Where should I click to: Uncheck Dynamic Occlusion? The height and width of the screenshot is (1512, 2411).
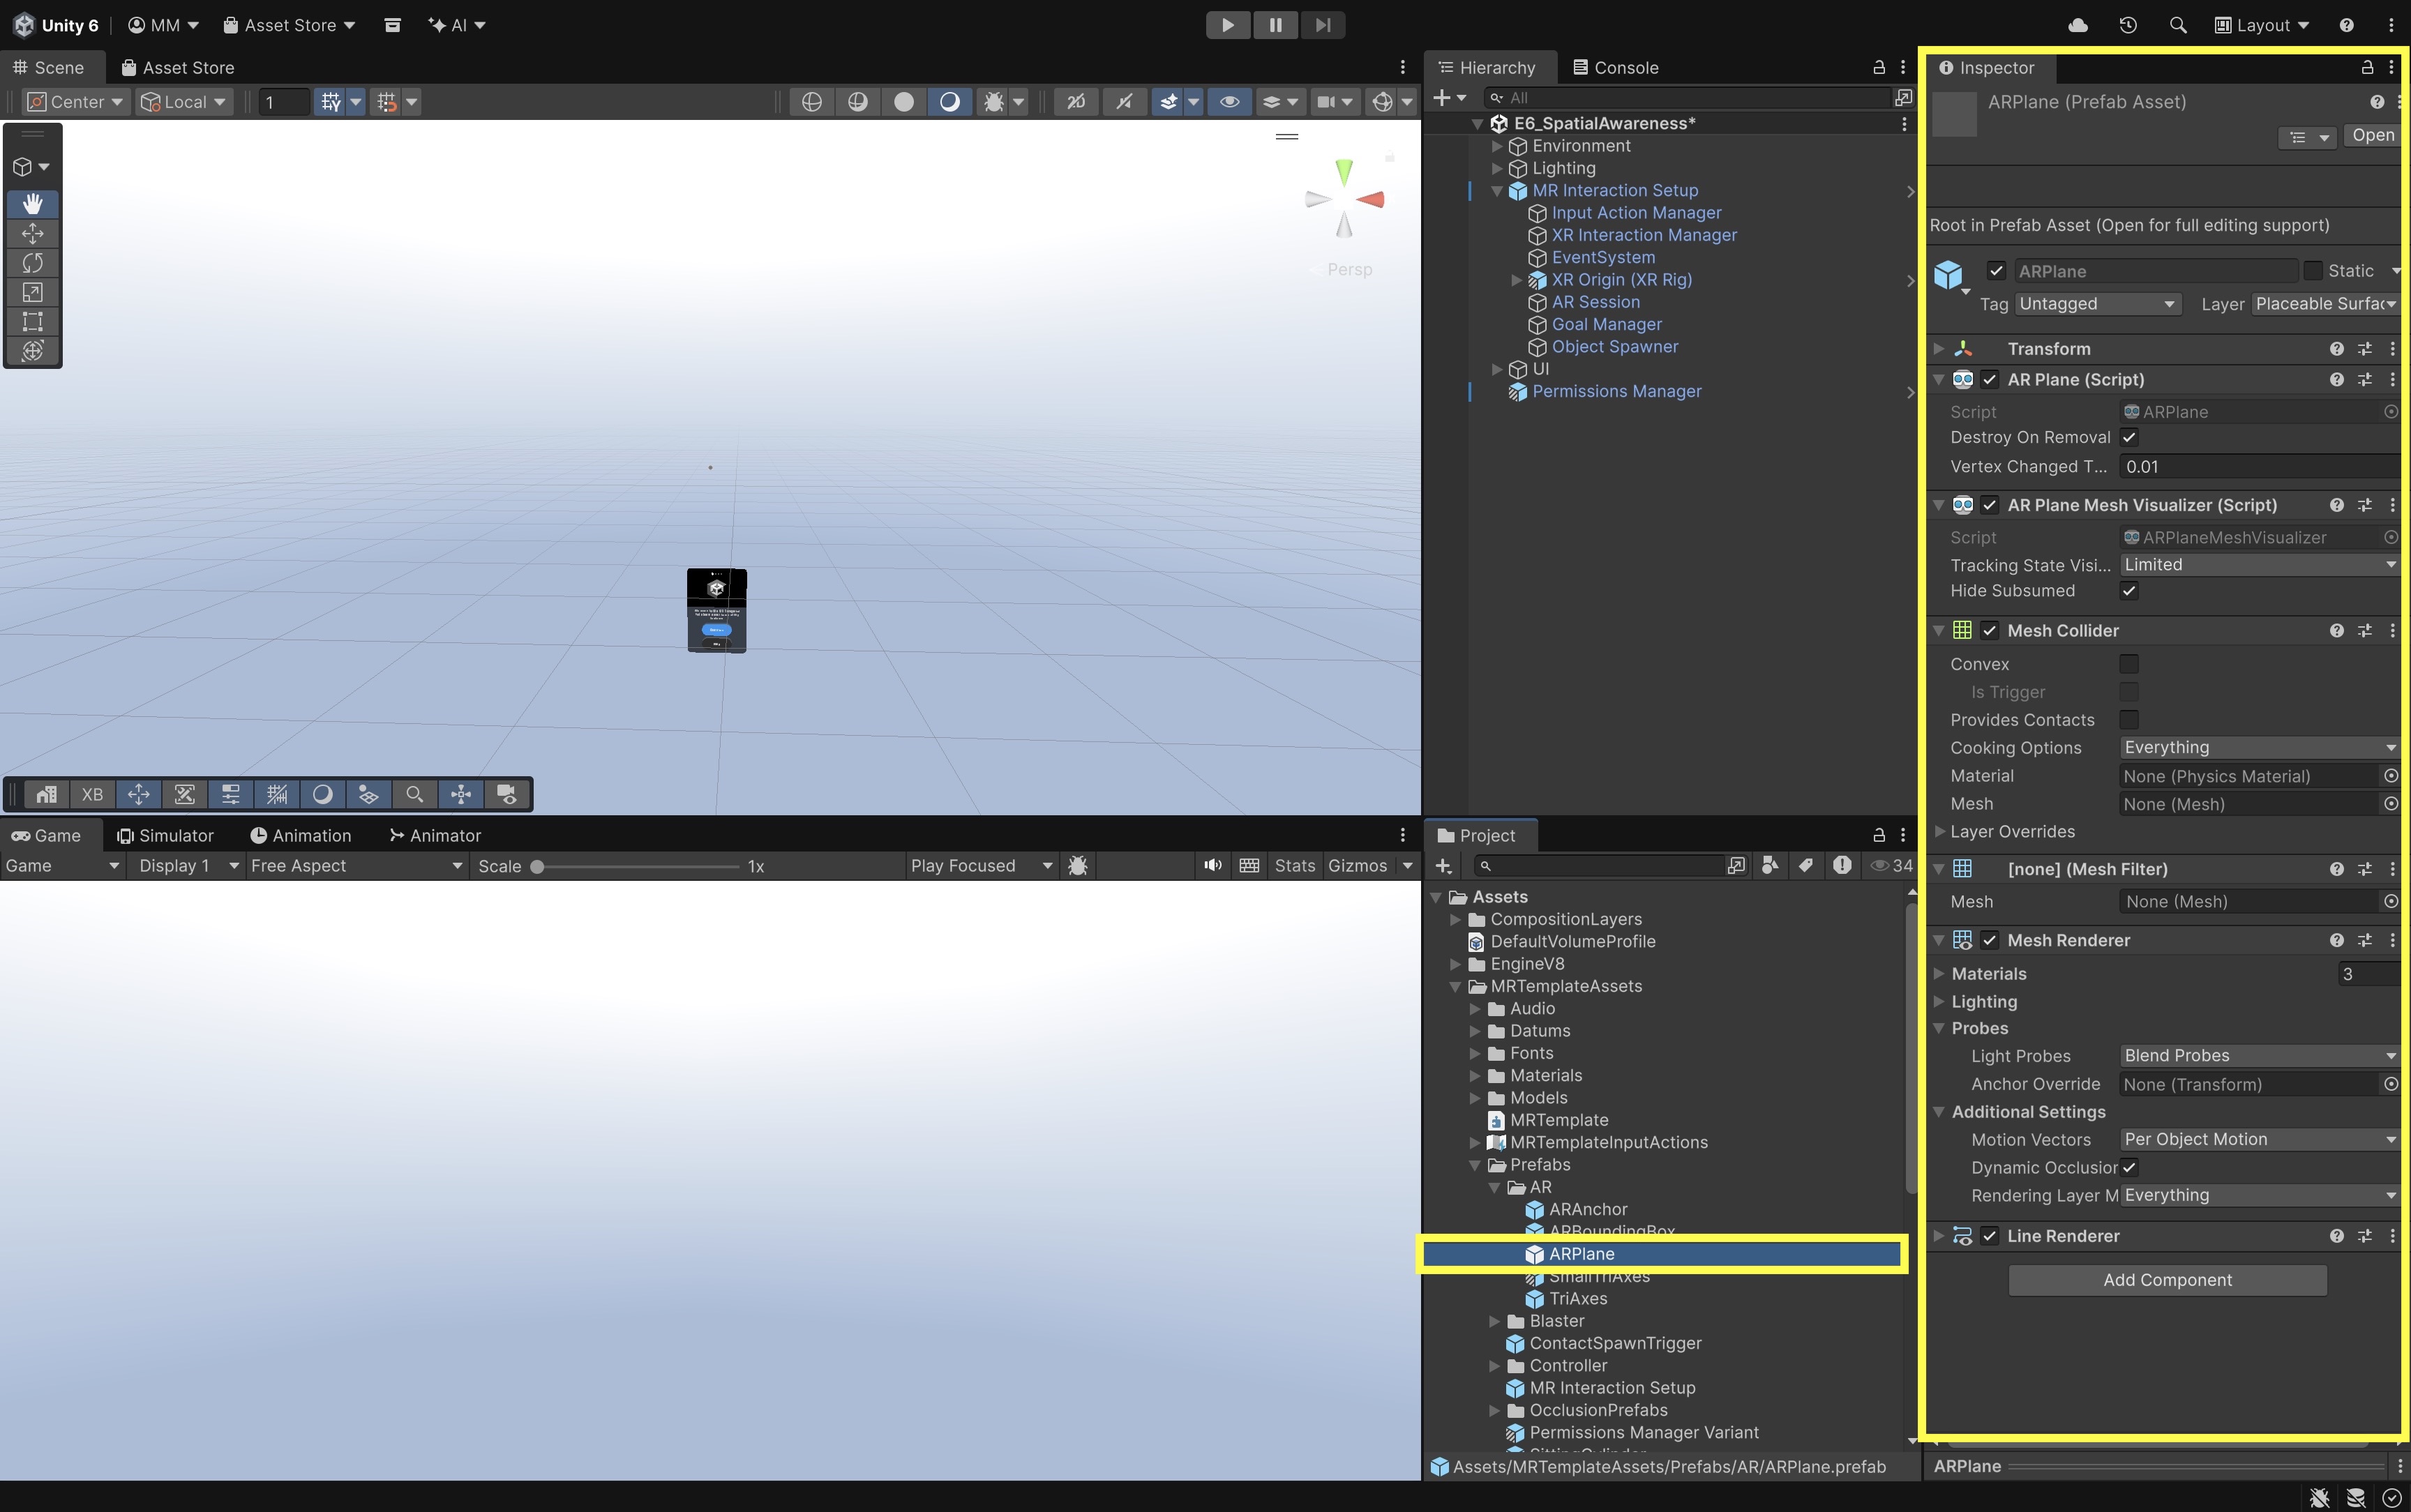(x=2129, y=1168)
